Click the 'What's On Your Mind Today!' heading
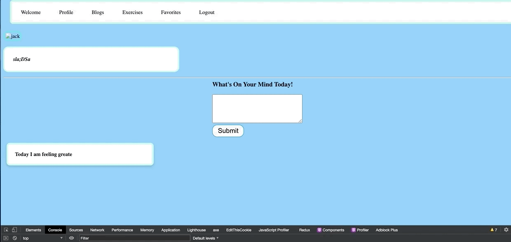Image resolution: width=511 pixels, height=242 pixels. tap(253, 84)
